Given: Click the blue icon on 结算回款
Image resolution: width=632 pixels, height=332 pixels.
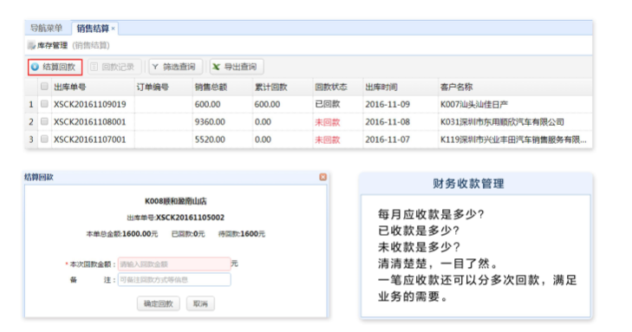Looking at the screenshot, I should click(x=35, y=67).
